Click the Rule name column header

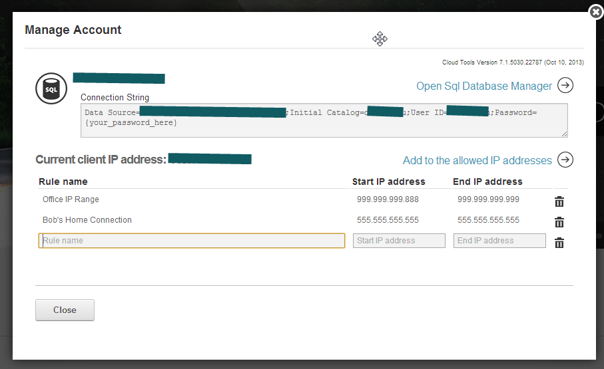63,182
